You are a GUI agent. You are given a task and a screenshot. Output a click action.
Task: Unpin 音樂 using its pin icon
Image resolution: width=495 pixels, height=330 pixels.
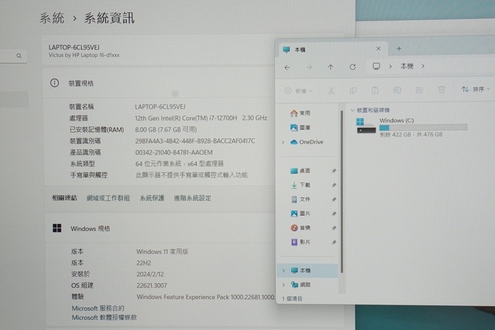point(334,228)
